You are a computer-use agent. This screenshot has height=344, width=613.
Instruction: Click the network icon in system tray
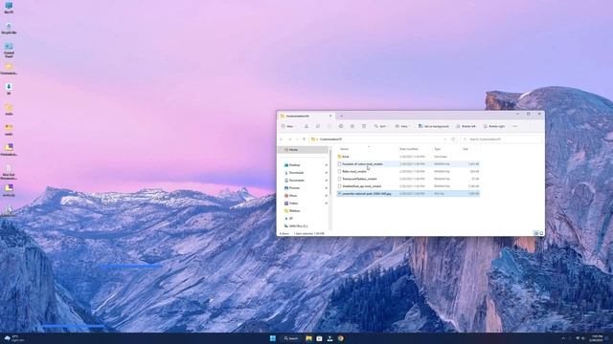578,338
